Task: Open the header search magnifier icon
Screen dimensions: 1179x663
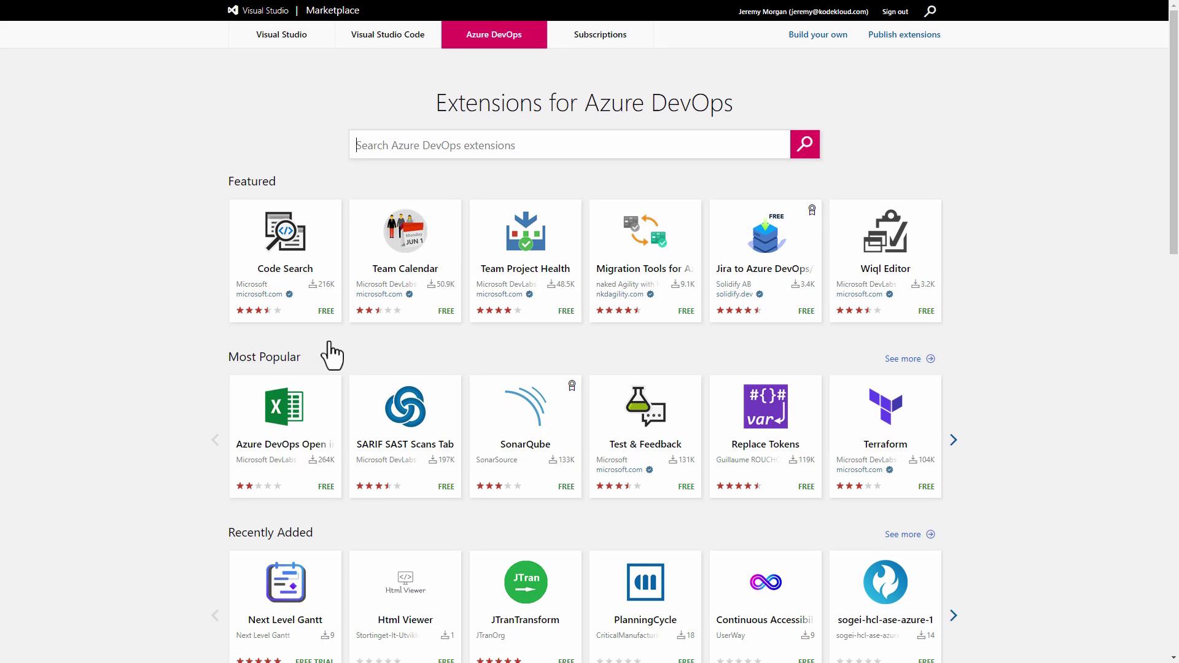Action: tap(930, 11)
